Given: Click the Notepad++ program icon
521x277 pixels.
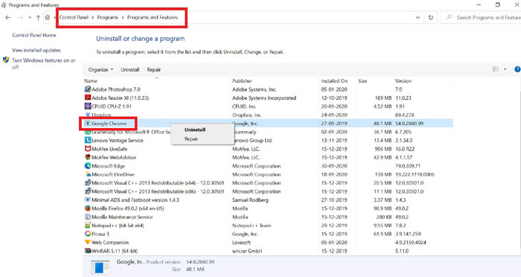Looking at the screenshot, I should 88,225.
